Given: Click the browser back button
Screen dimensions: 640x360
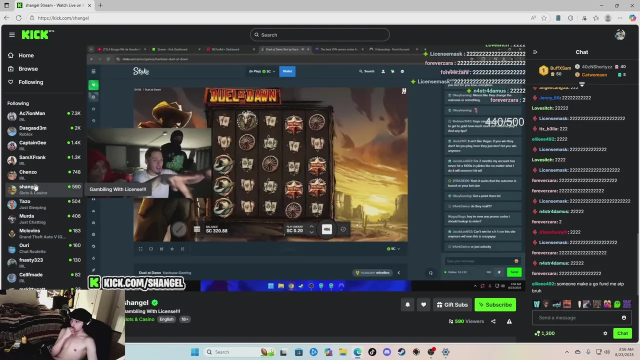Looking at the screenshot, I should tap(6, 18).
